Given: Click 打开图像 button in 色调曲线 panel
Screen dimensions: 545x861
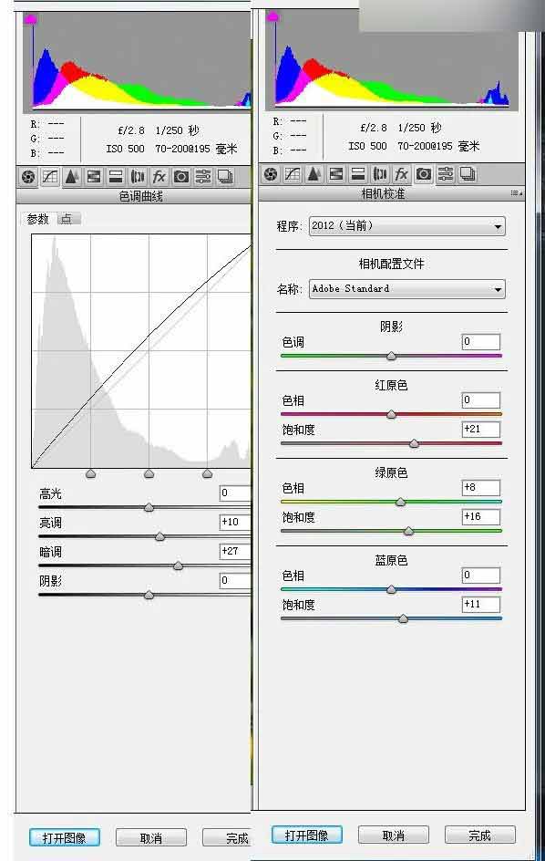Looking at the screenshot, I should tap(64, 838).
